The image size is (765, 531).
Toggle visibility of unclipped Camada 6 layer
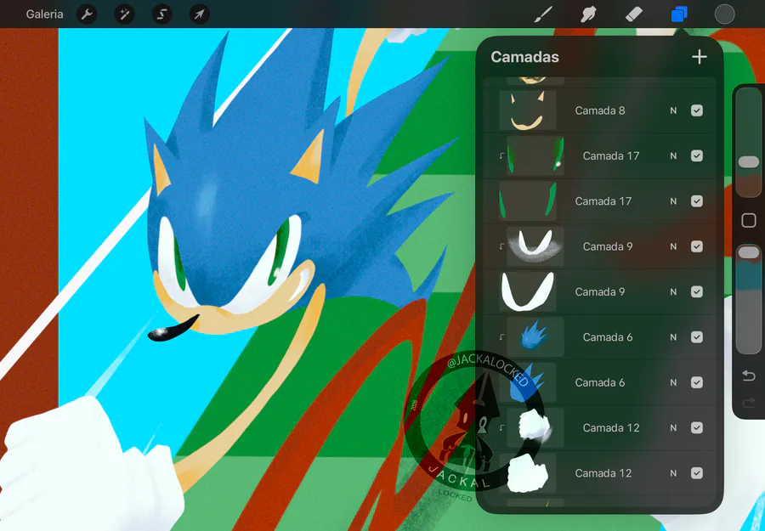(x=697, y=383)
